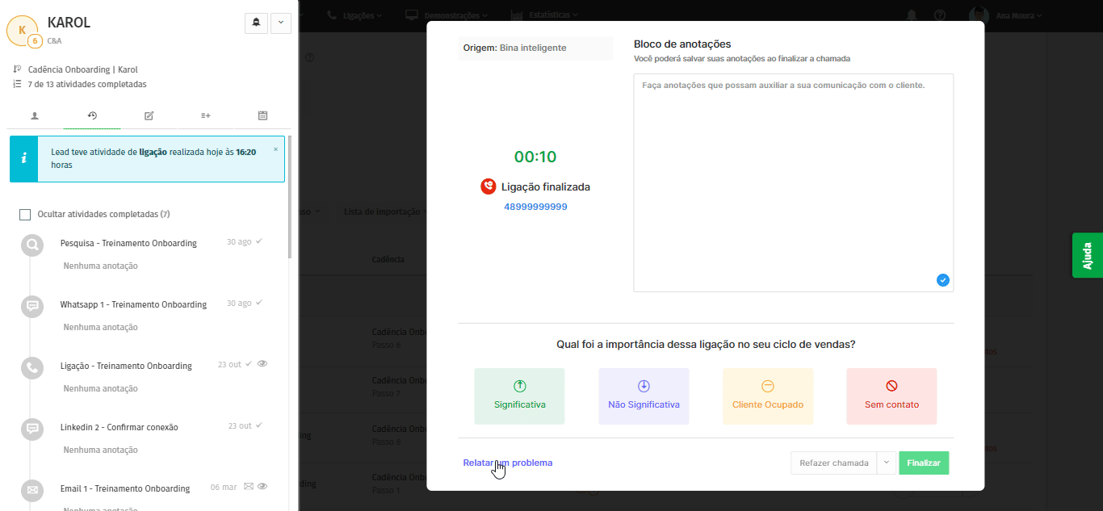Open the notes edit-pencil tab in the lead panel
This screenshot has width=1103, height=511.
[149, 115]
